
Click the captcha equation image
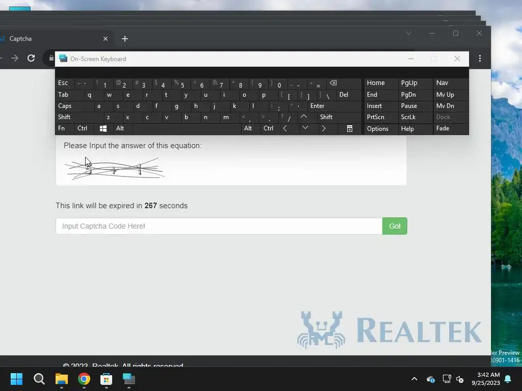114,169
